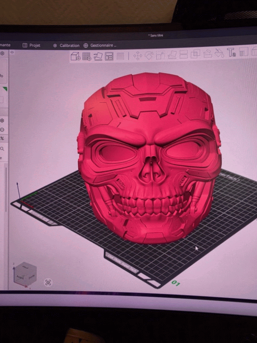Collapse the sidebar with the small toggle

click(x=12, y=52)
